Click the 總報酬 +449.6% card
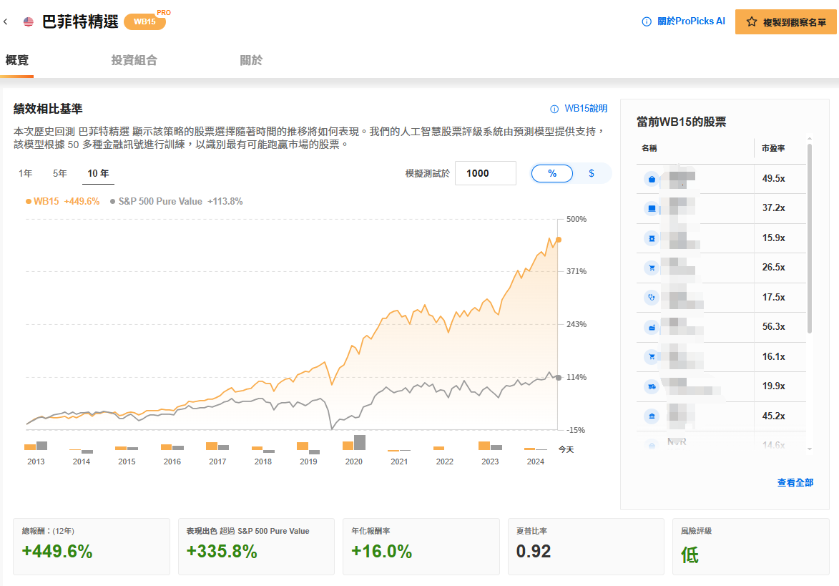 coord(92,547)
